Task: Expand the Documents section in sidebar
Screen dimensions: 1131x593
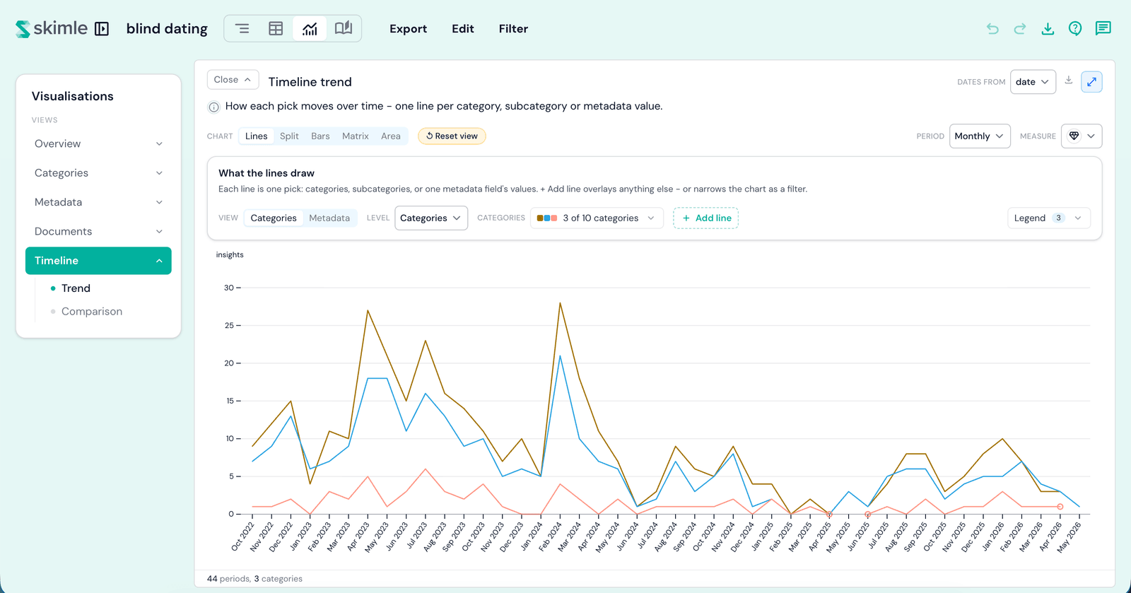Action: (98, 231)
